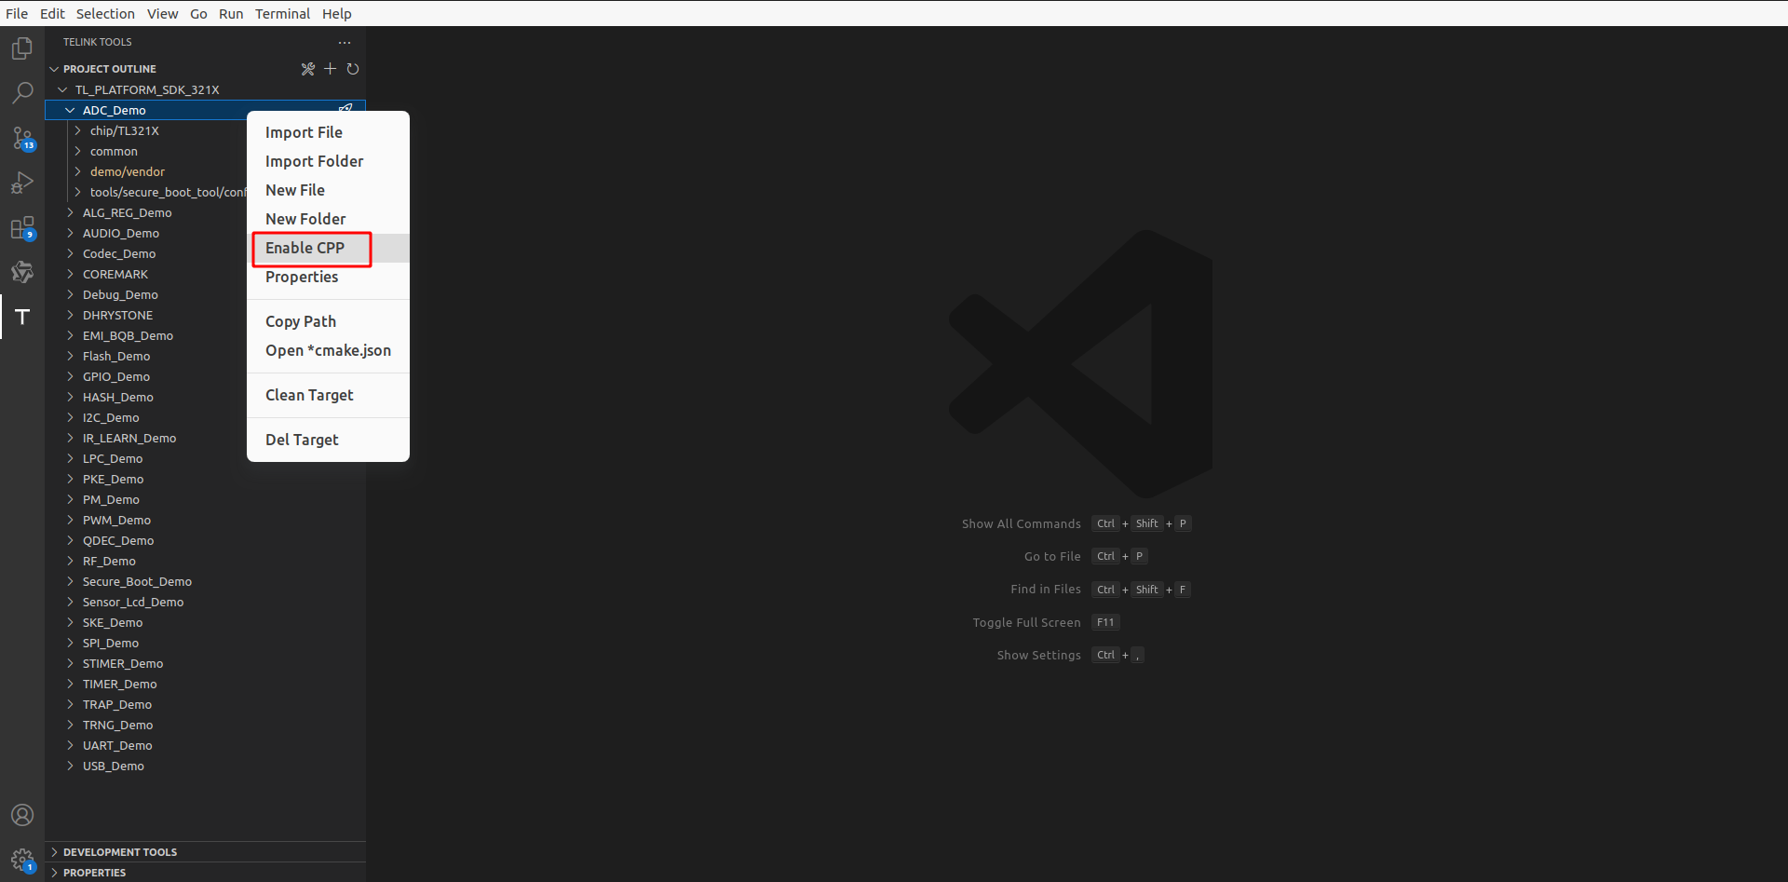Click Copy Path in the context menu
Image resolution: width=1788 pixels, height=882 pixels.
point(300,320)
